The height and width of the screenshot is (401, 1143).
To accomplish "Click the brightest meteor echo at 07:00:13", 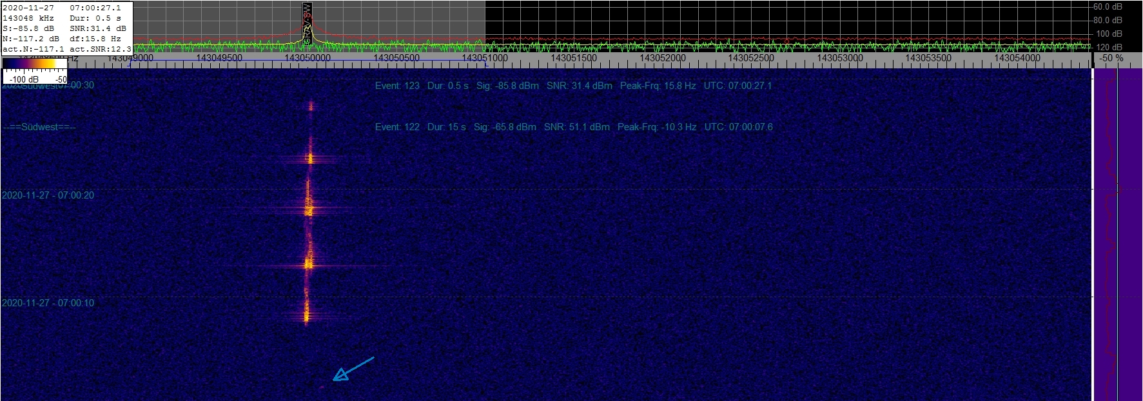I will [x=308, y=264].
